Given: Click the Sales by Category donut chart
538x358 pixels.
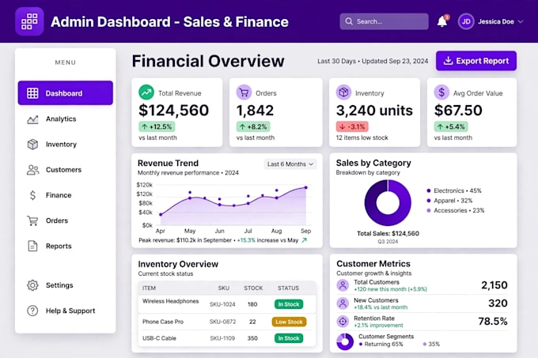Looking at the screenshot, I should pos(388,203).
